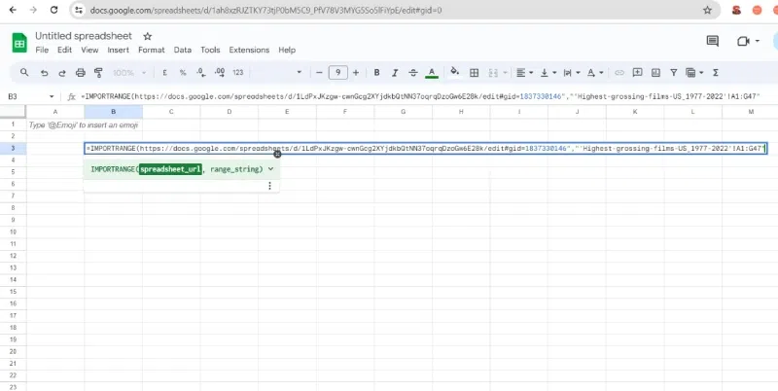Increase font size with plus button
The image size is (778, 391).
point(356,73)
